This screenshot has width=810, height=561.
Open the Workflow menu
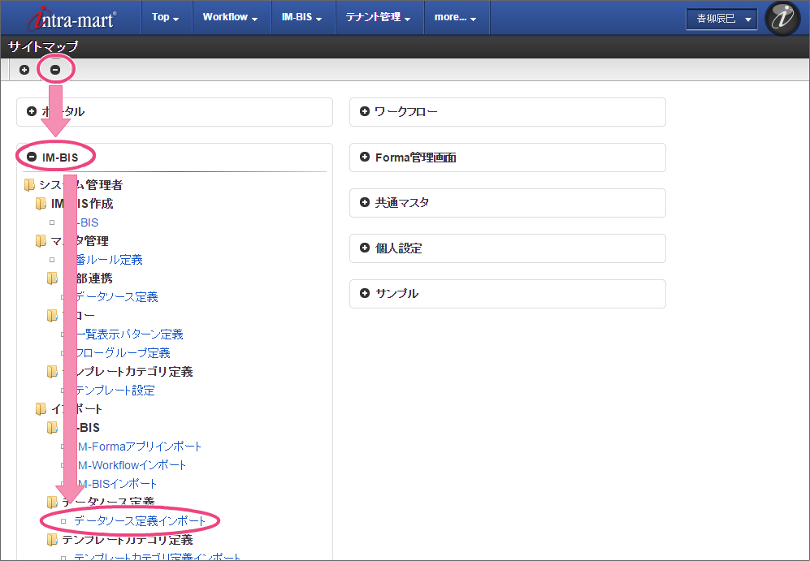(230, 17)
